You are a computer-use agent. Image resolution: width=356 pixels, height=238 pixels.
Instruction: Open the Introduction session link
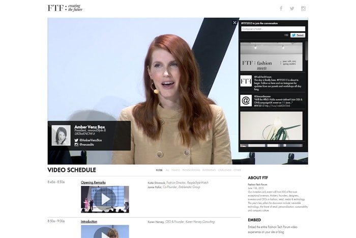pyautogui.click(x=89, y=222)
